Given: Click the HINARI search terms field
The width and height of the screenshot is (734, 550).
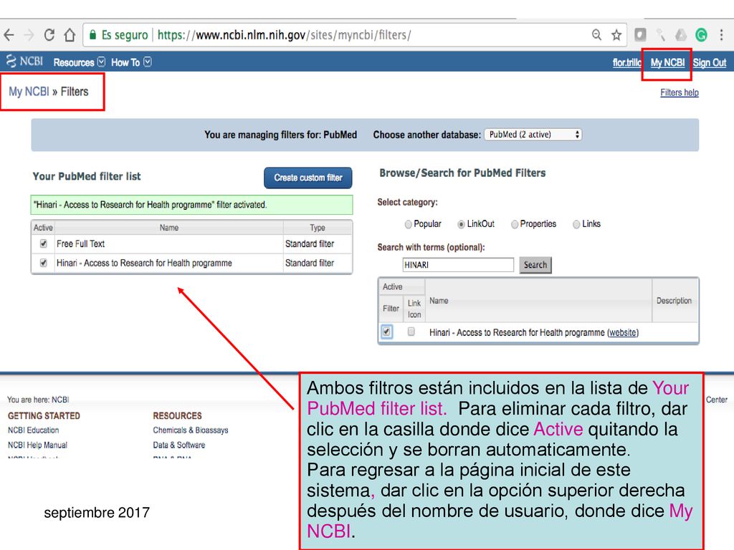Looking at the screenshot, I should pos(458,265).
